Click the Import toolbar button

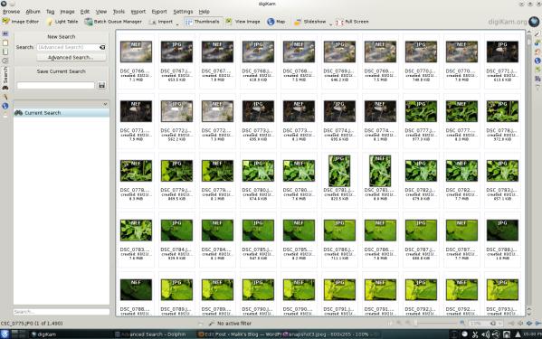[x=161, y=22]
